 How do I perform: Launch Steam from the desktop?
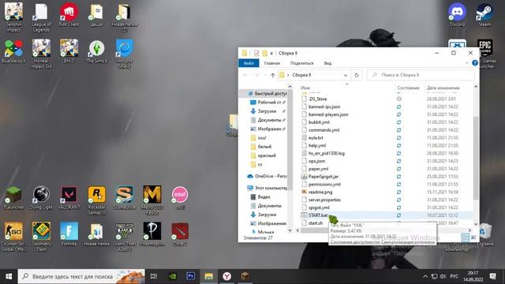click(484, 15)
